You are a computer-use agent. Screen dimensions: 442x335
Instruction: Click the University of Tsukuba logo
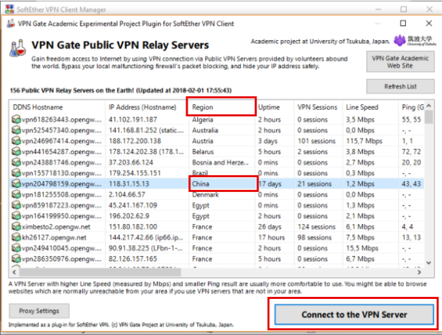[415, 41]
